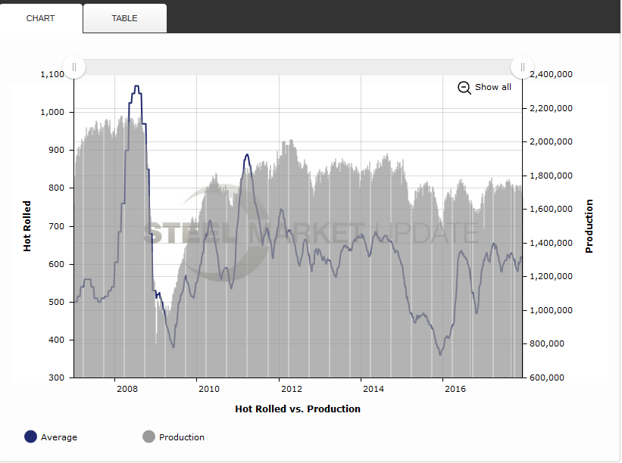Click the 2008 peak of the Average line
622x463 pixels.
coord(136,86)
